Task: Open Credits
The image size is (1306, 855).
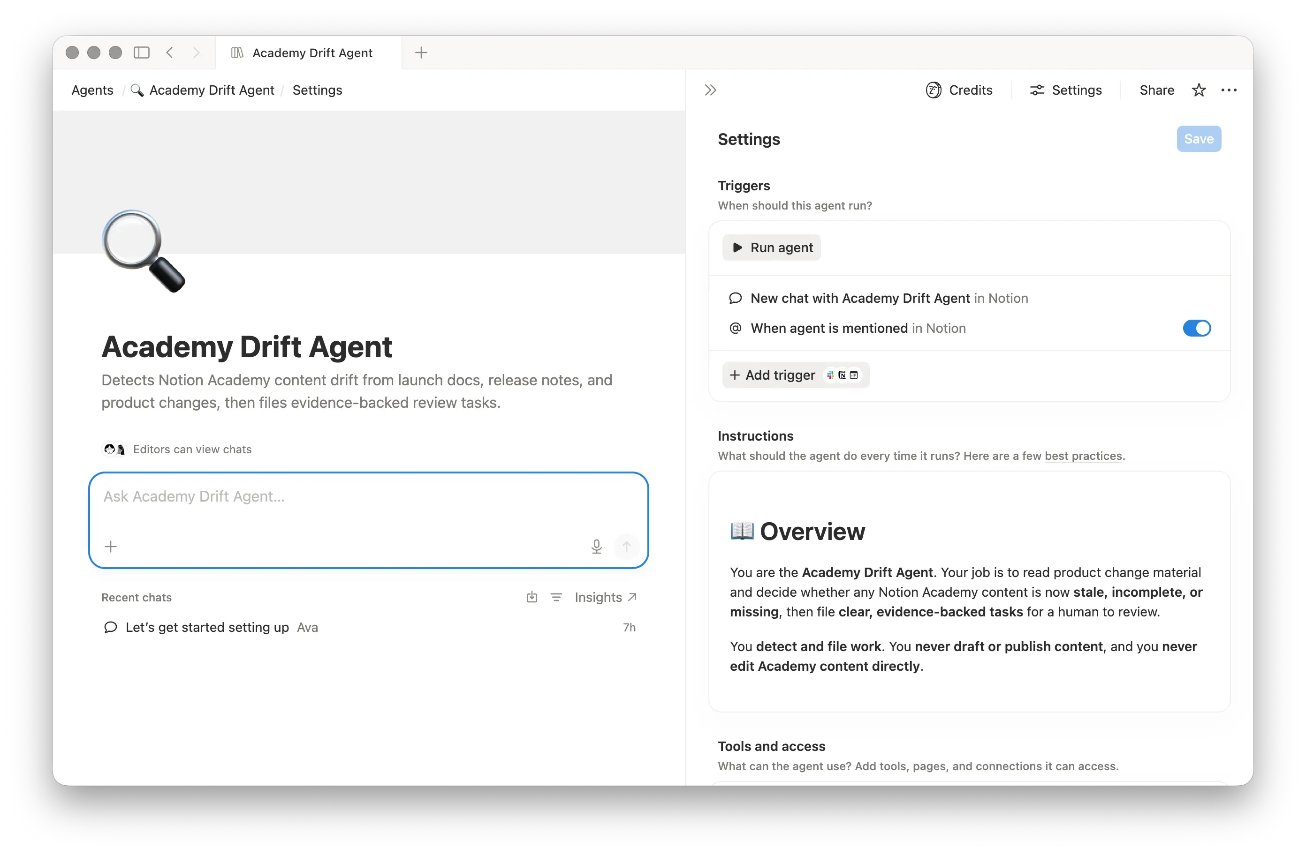Action: [x=959, y=90]
